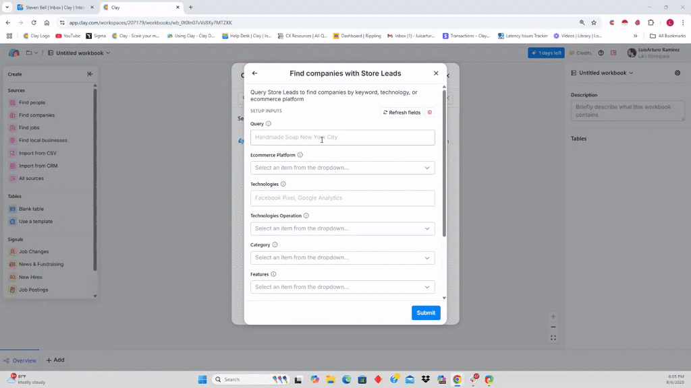Click the back arrow in Store Leads dialog
The height and width of the screenshot is (388, 691).
(x=254, y=73)
